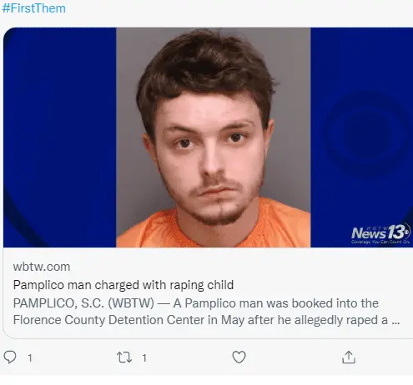Click the '(WBTW)' text in the description

131,303
